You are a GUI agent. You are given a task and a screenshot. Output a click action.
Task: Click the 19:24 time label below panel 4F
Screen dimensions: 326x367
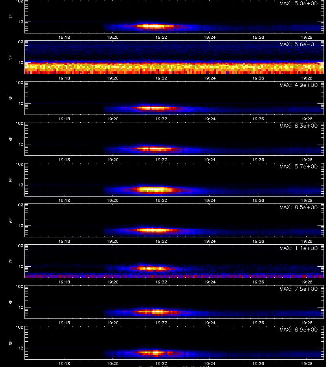(210, 159)
